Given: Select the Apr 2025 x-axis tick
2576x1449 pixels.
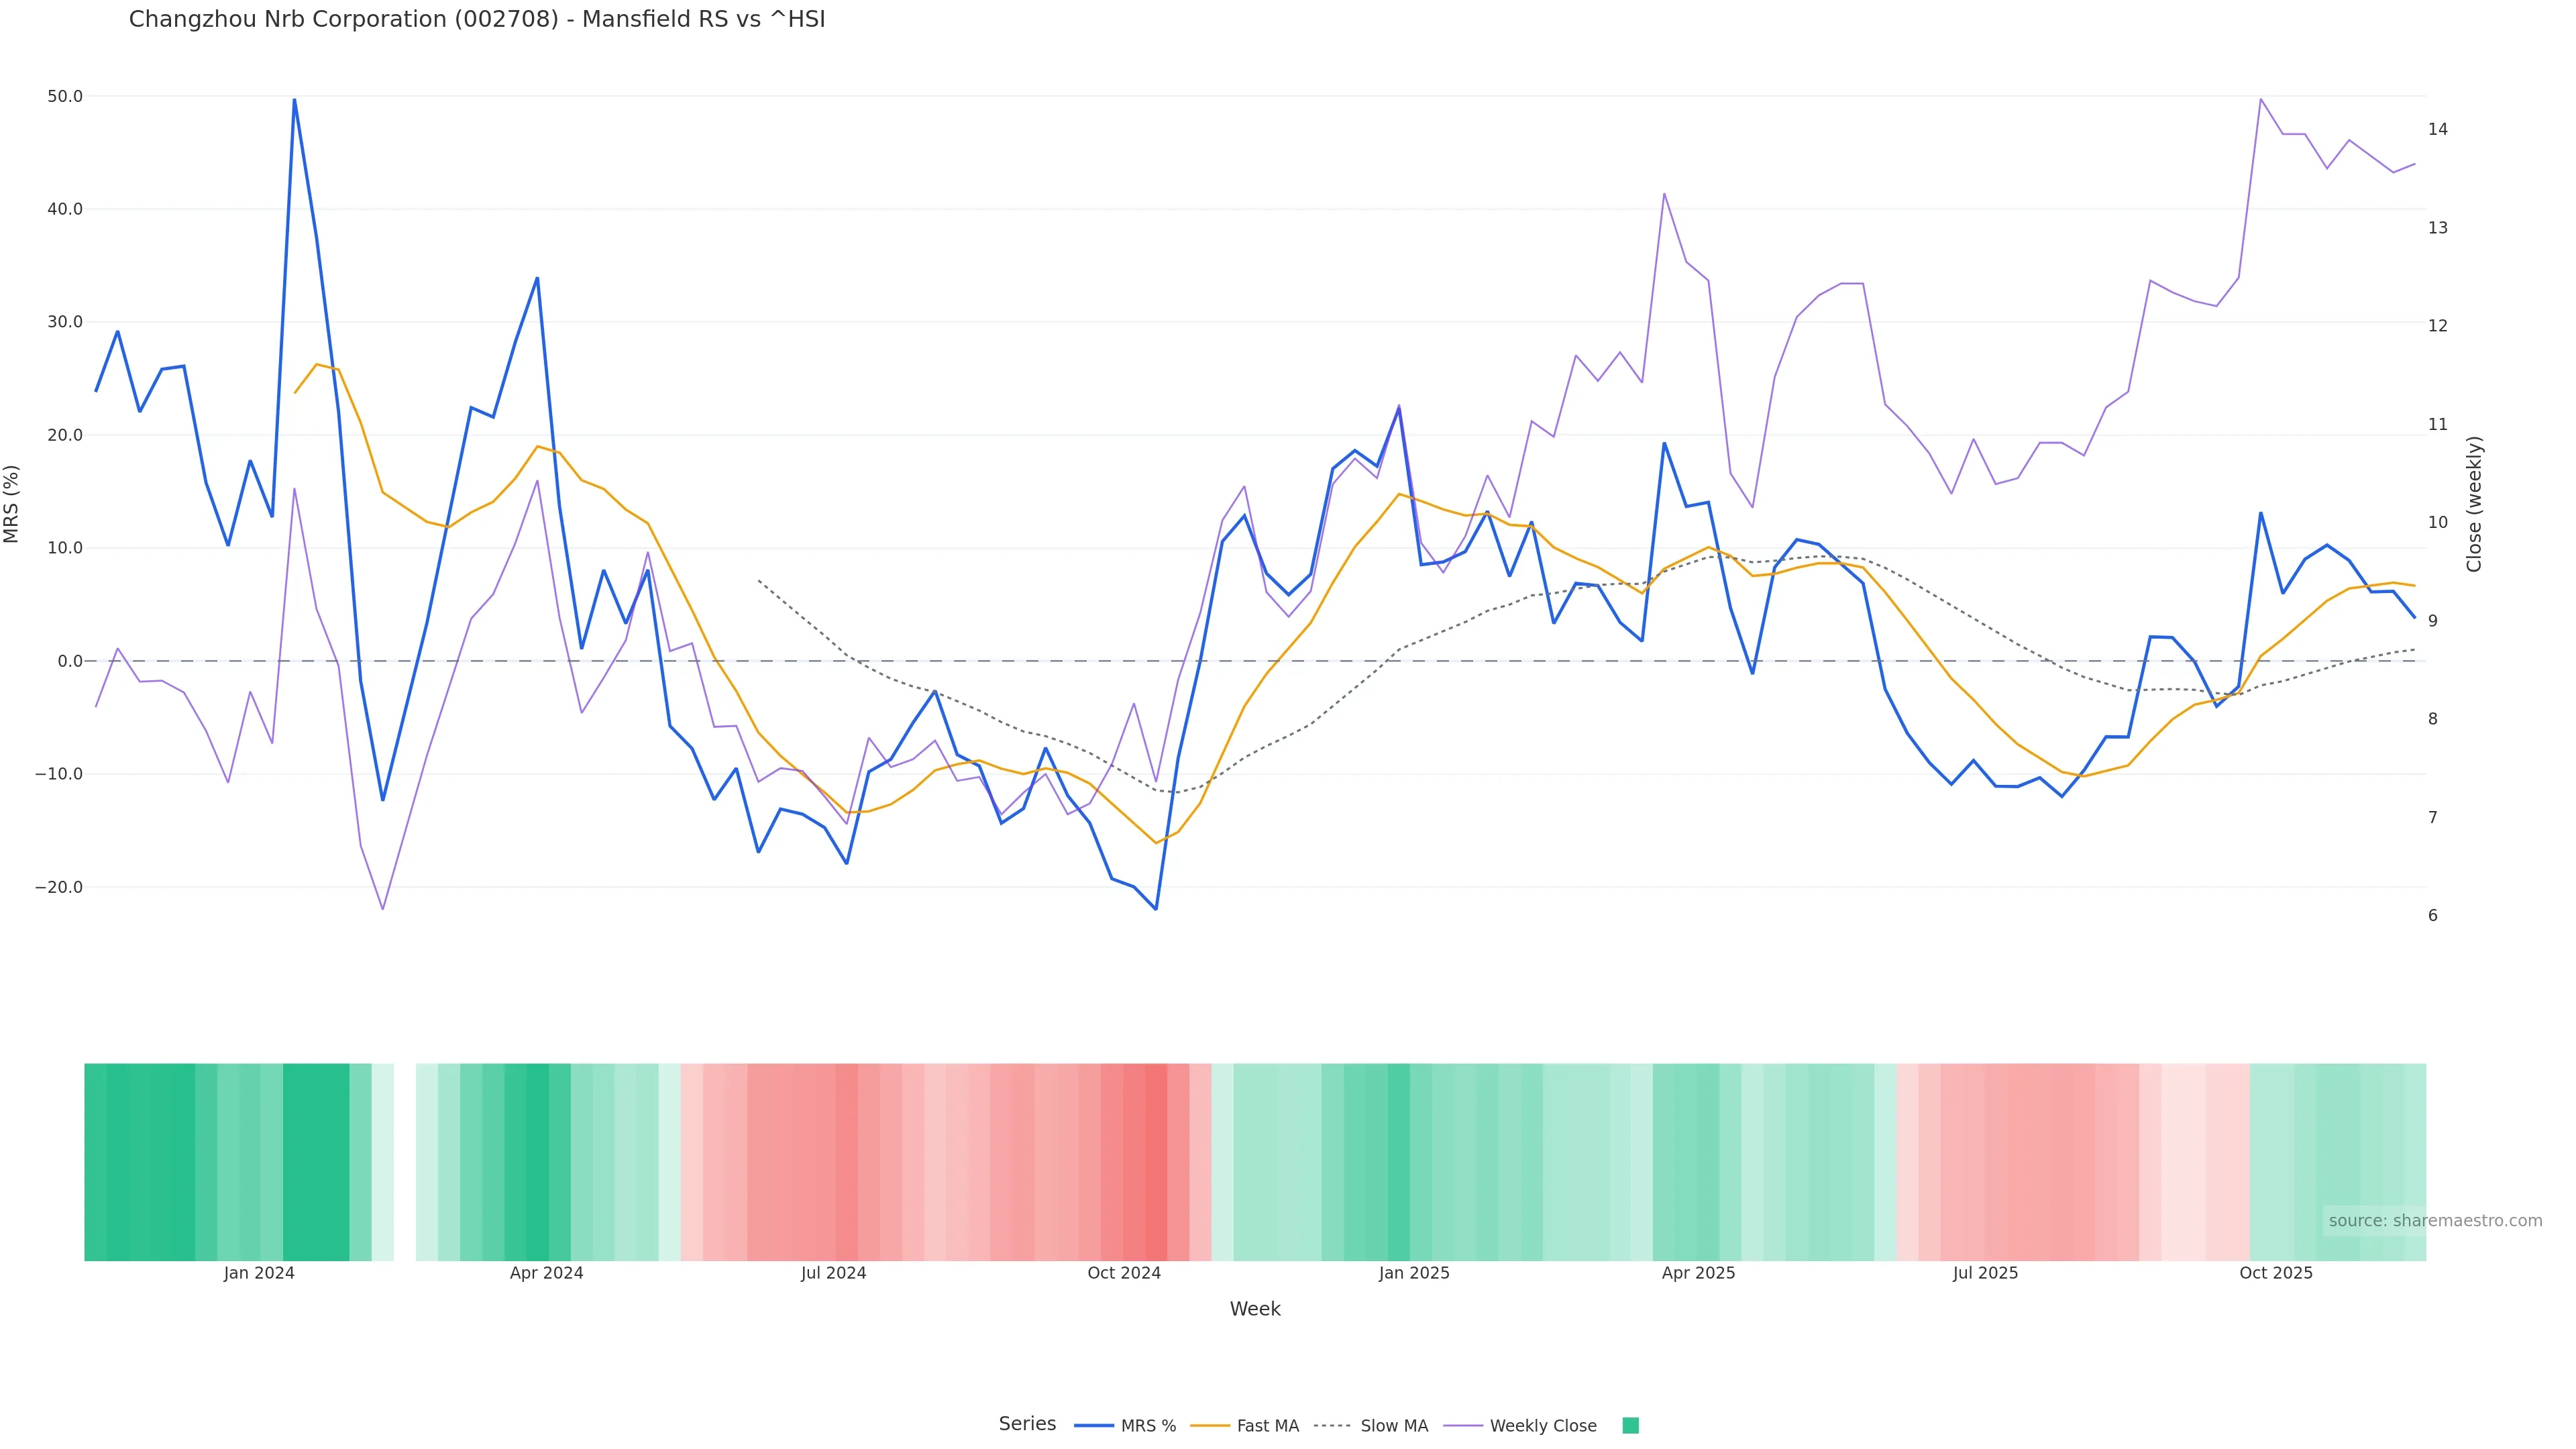Looking at the screenshot, I should pos(1698,1273).
